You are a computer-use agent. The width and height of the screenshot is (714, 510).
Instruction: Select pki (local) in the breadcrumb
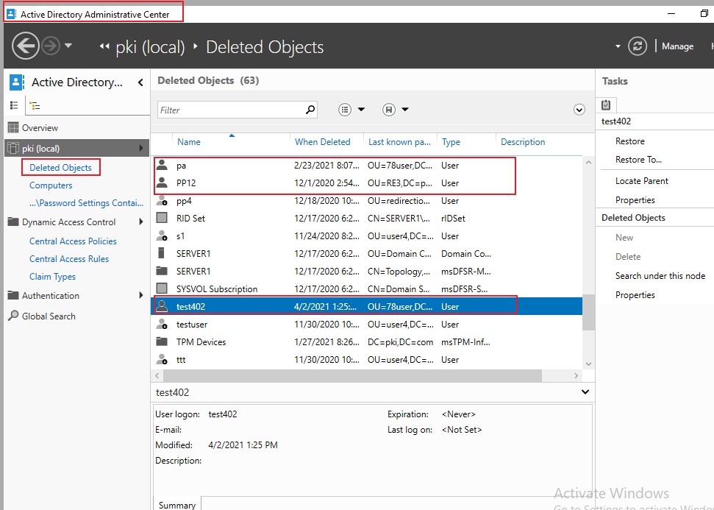150,47
